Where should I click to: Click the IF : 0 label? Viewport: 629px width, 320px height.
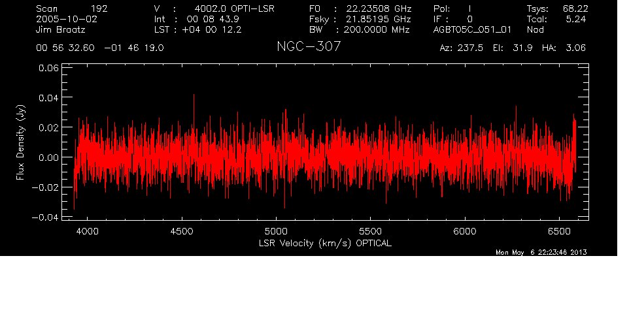click(x=453, y=19)
